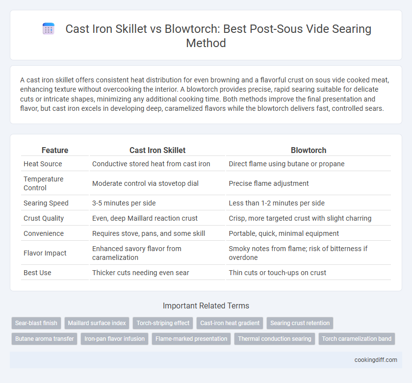Screen dimensions: 412x383
Task: Click the Feature column header
Action: pyautogui.click(x=55, y=150)
